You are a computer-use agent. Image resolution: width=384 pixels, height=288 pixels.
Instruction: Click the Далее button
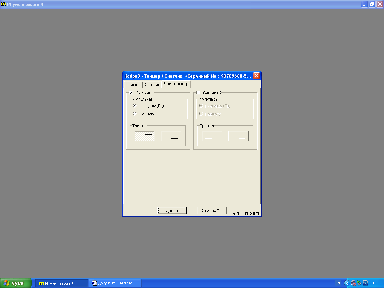[x=172, y=210]
